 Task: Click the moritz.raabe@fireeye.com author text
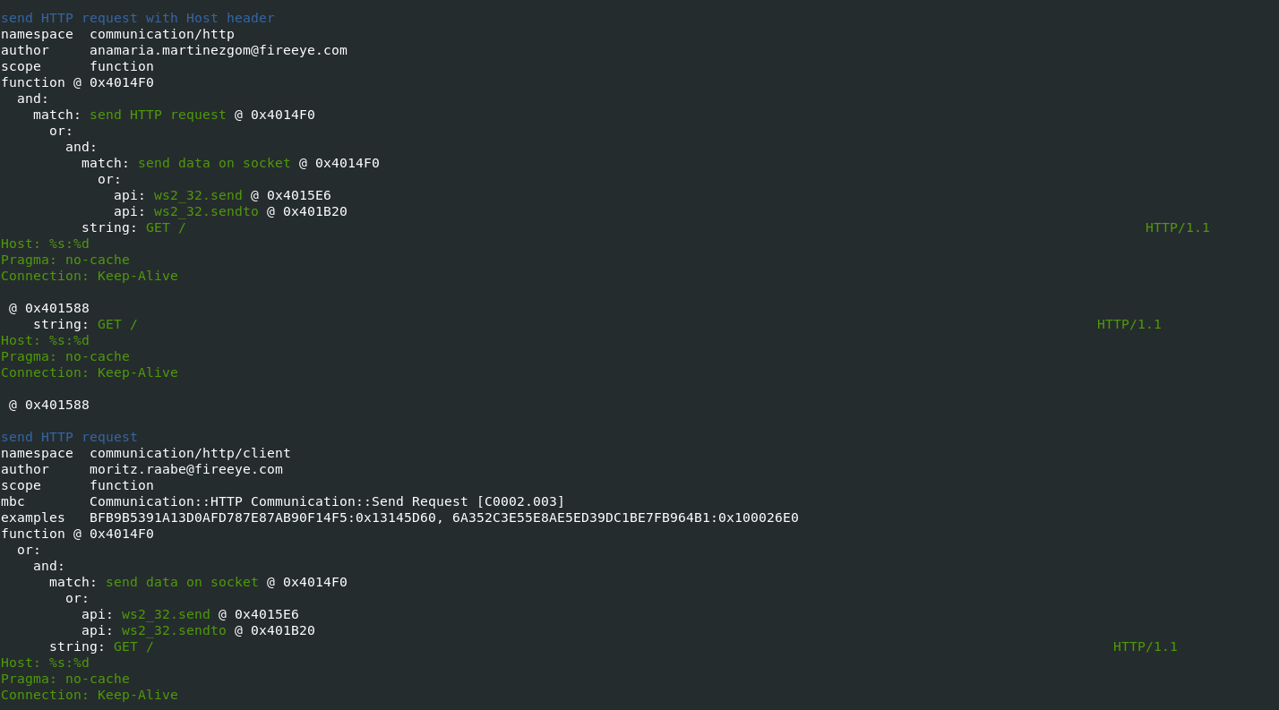coord(186,469)
